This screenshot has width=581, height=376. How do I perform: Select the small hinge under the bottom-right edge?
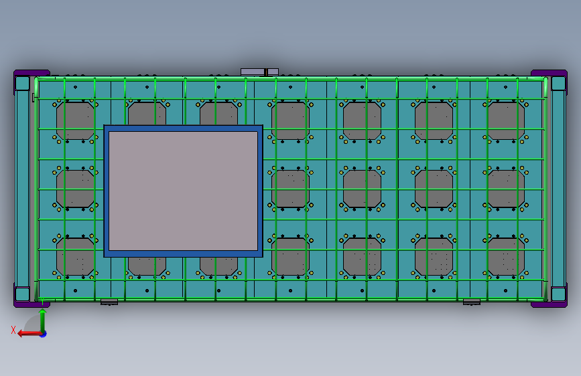pos(472,302)
